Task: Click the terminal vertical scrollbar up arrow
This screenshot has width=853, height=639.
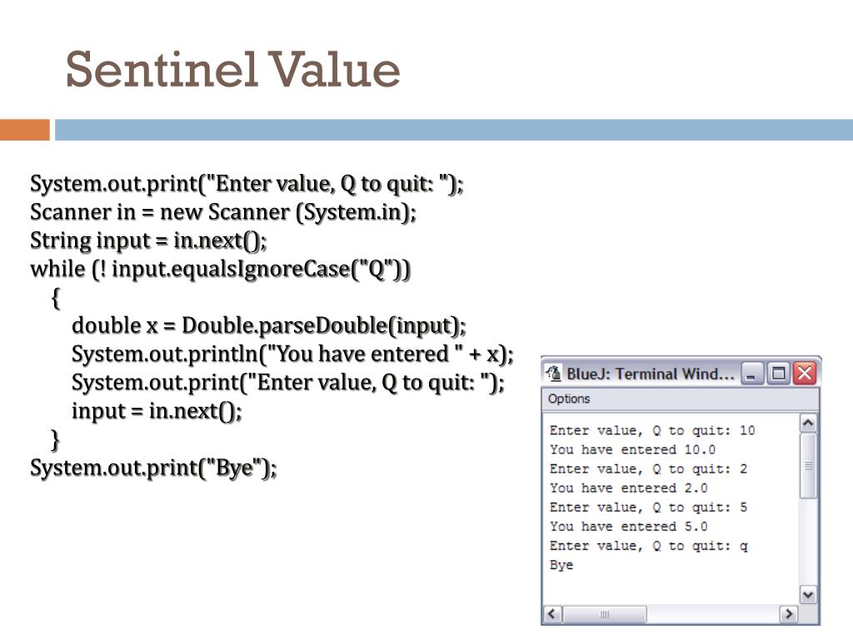Action: point(808,423)
